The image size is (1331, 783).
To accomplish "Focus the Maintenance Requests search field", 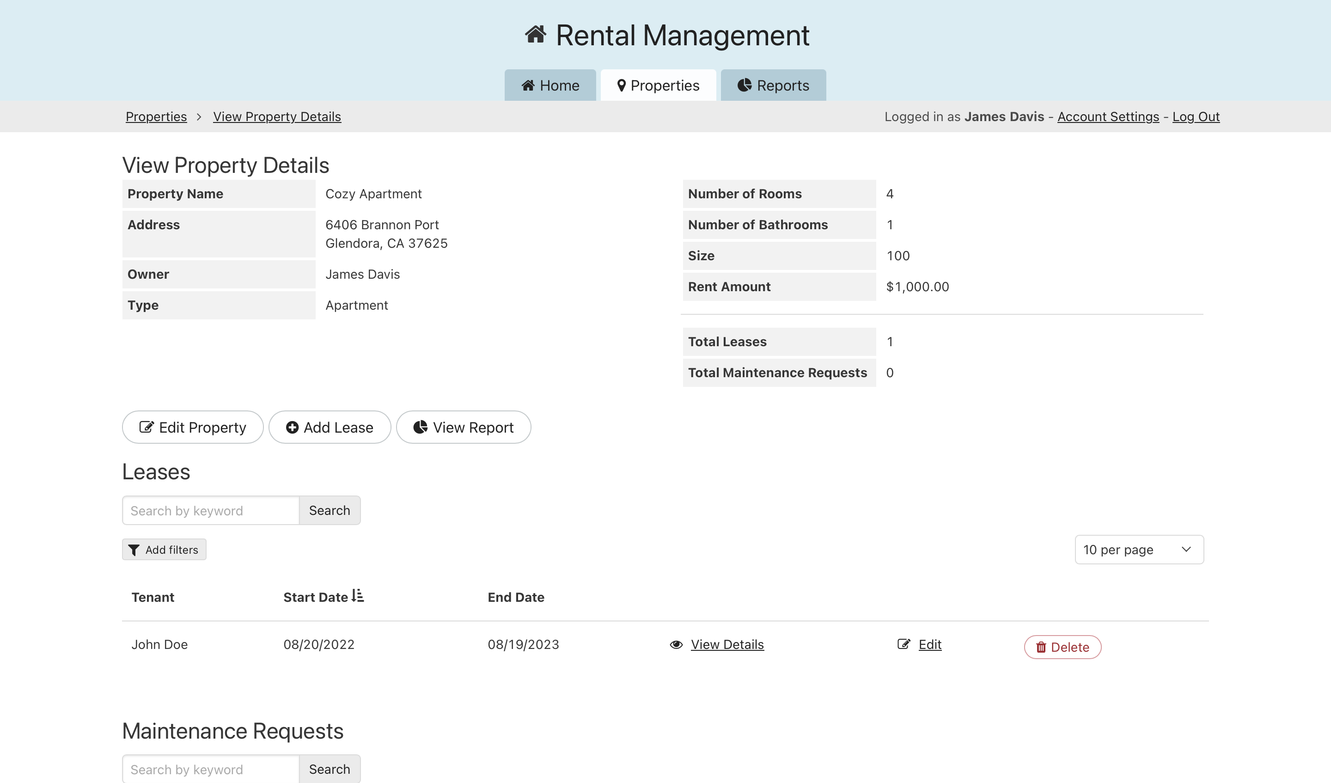I will pos(211,769).
